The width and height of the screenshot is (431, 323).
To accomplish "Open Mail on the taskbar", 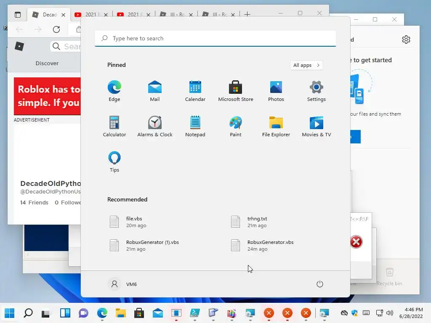I will (x=158, y=313).
